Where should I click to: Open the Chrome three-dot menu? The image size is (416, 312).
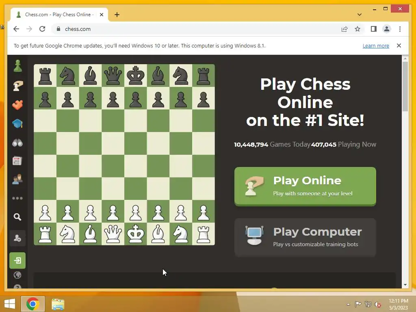click(x=400, y=29)
